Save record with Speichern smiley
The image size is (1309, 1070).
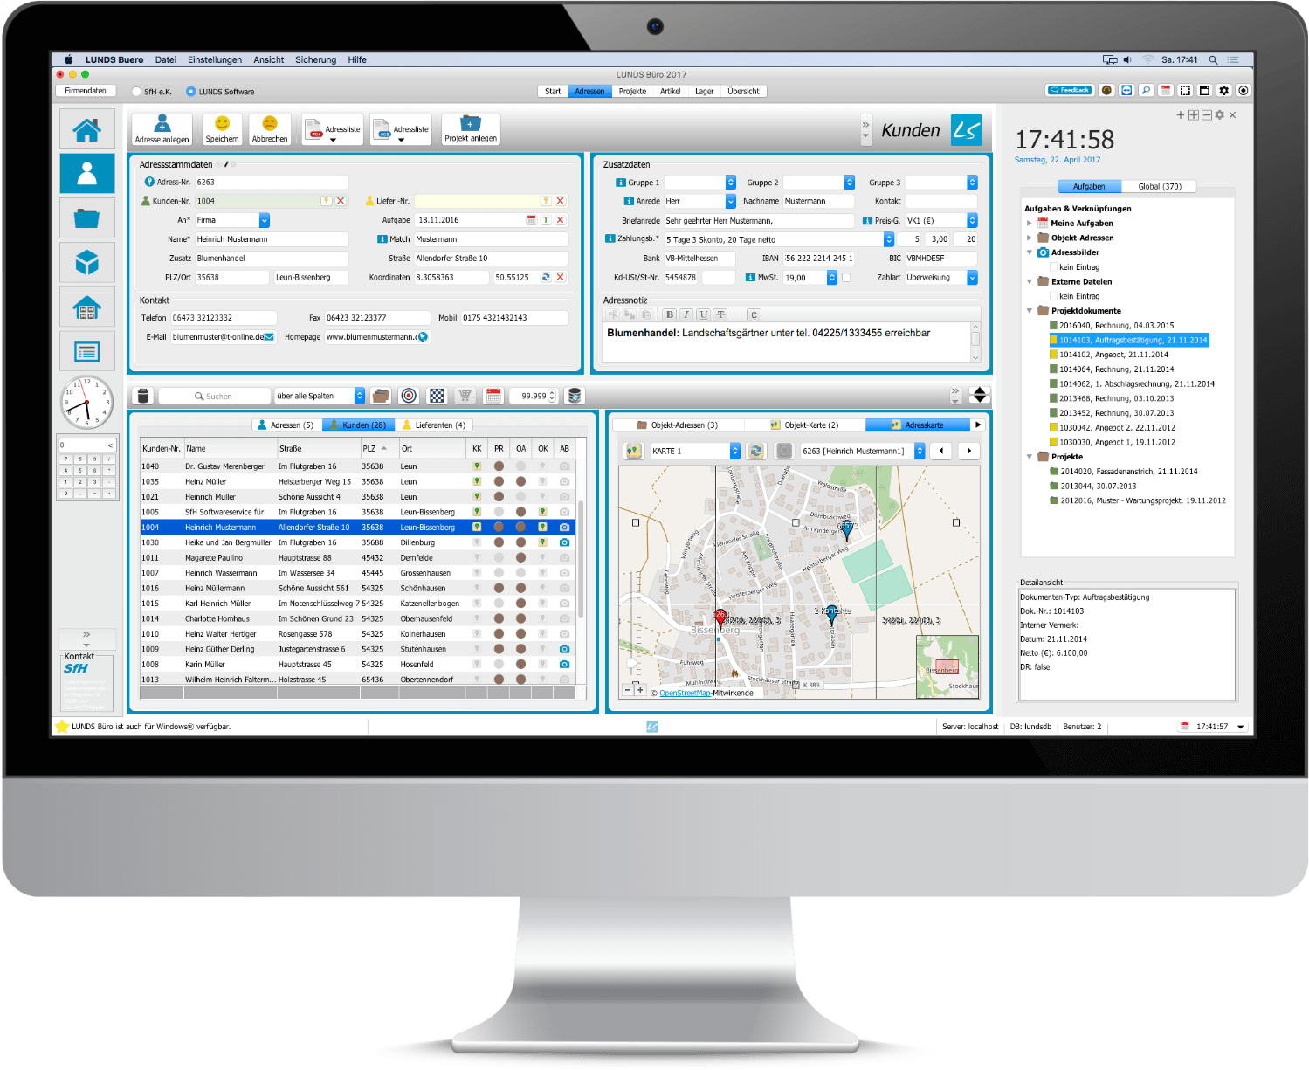click(222, 128)
